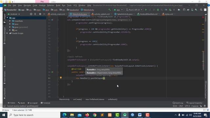Click onRefresh() in the bottom breadcrumb
This screenshot has width=210, height=118.
coord(113,99)
